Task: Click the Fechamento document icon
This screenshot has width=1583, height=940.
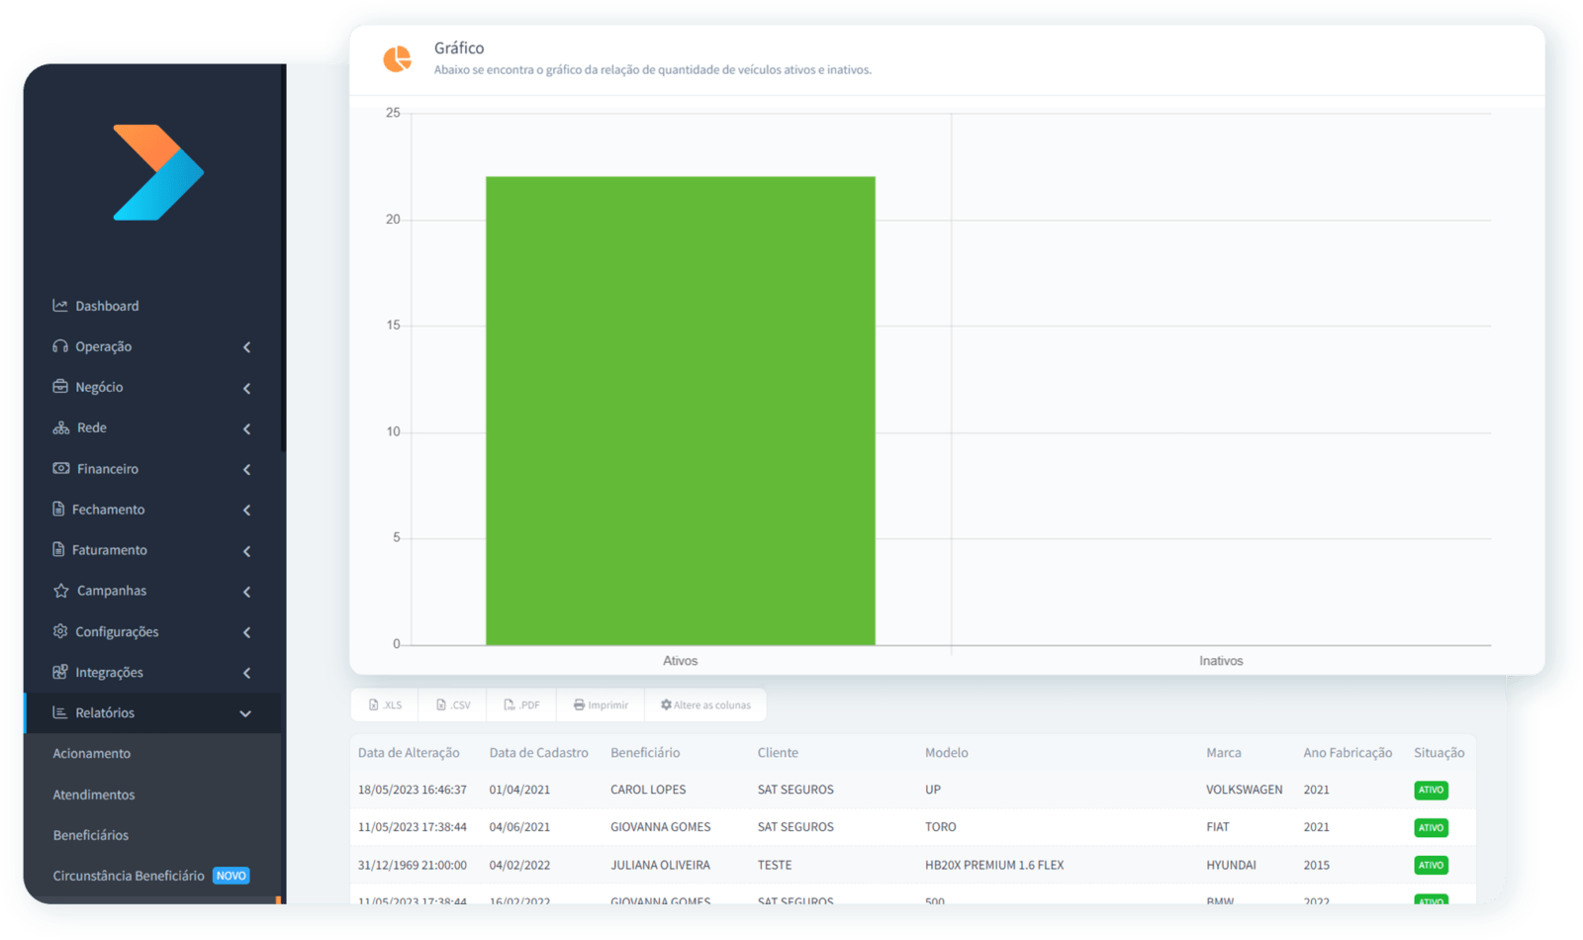Action: point(58,509)
